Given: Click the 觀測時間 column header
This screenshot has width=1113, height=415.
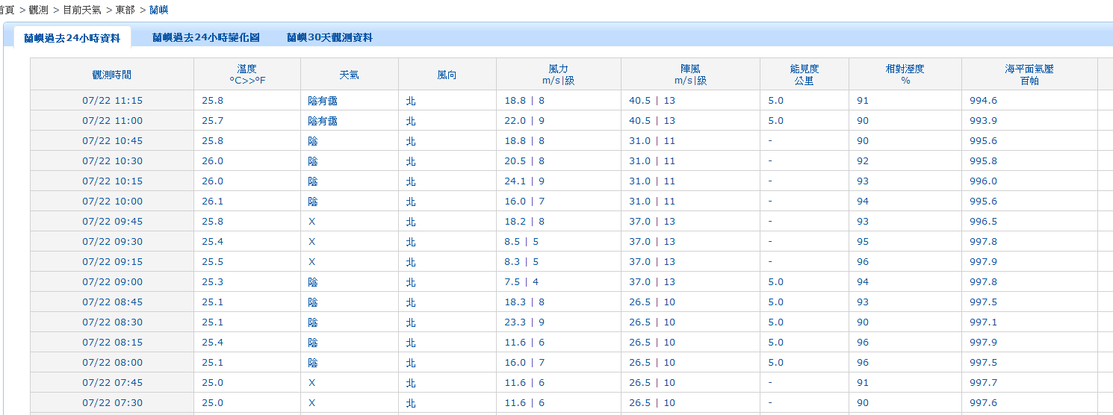Looking at the screenshot, I should pos(112,75).
